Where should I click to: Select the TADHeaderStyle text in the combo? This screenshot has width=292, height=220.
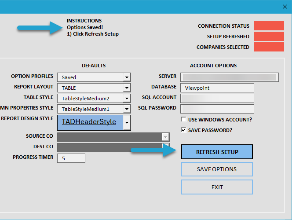(x=89, y=121)
